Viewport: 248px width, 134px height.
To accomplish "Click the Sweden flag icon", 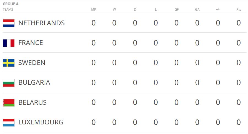I will 9,63.
